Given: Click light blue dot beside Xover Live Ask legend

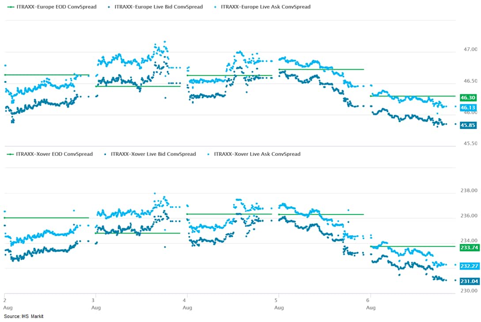Looking at the screenshot, I should (208, 154).
